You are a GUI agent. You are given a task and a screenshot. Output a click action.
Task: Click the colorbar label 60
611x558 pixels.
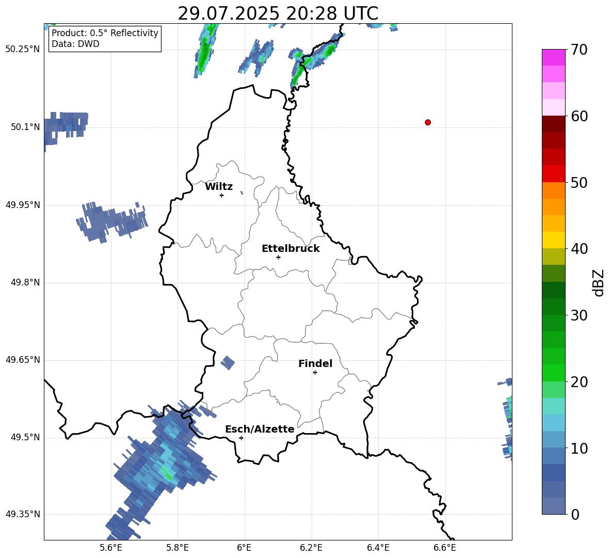[x=579, y=116]
